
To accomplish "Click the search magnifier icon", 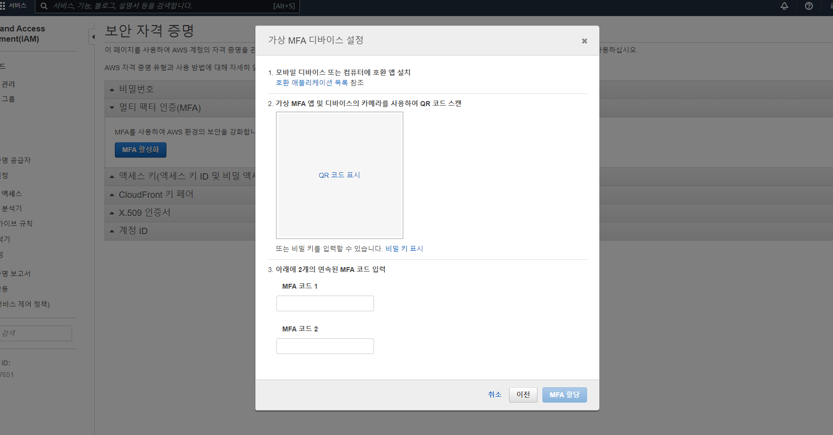I will (44, 6).
